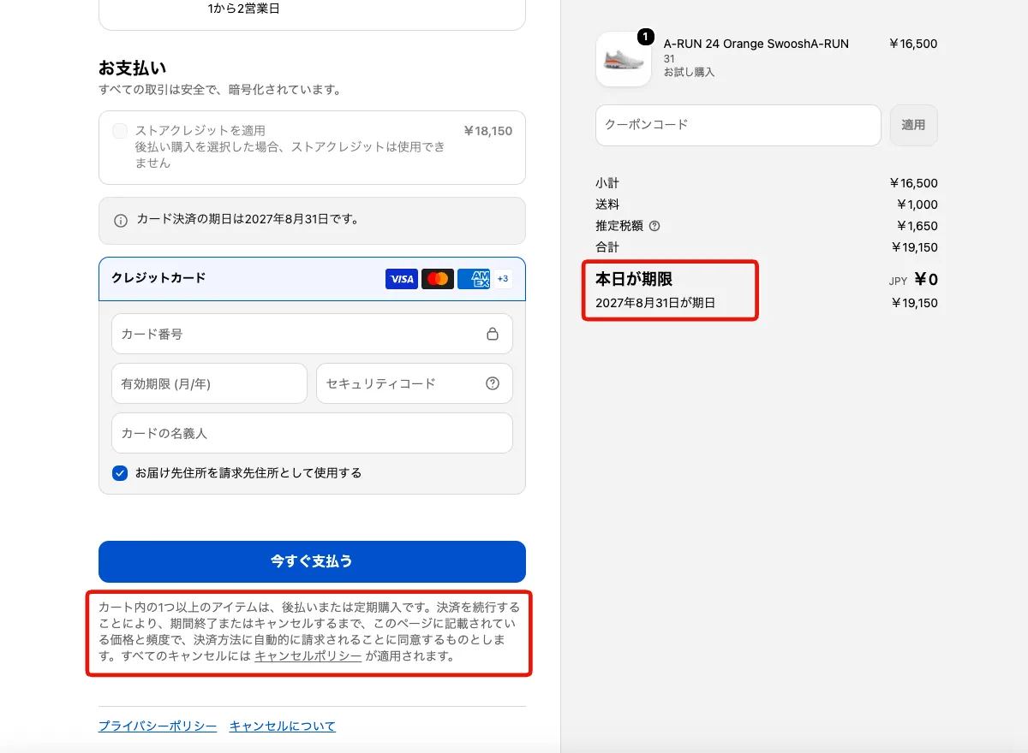Focus the カードの名義人 field

[312, 433]
